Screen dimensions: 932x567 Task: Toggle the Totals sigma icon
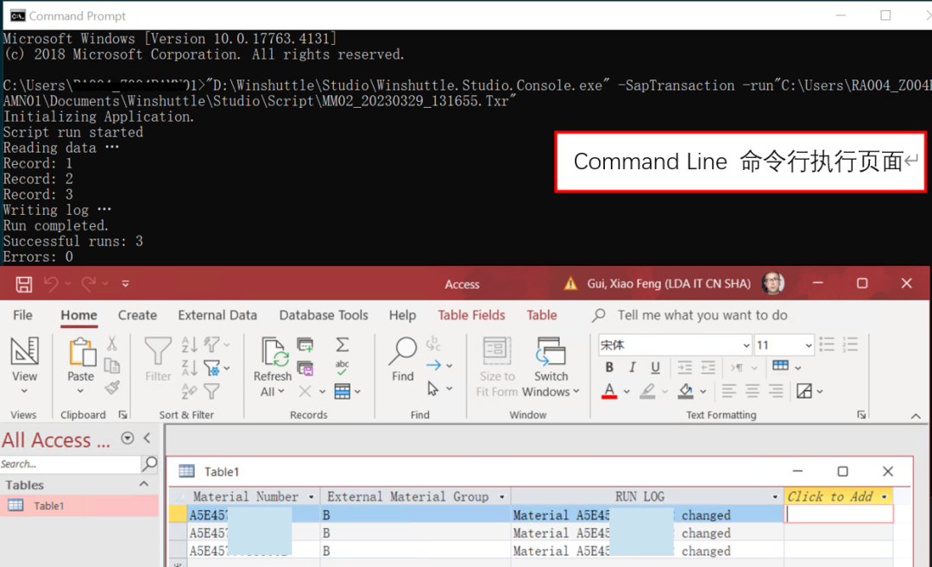pyautogui.click(x=343, y=344)
